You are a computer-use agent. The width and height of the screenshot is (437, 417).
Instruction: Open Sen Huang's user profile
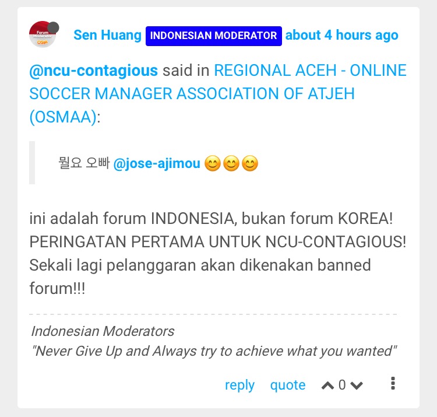click(107, 36)
